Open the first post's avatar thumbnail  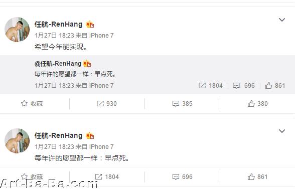17,30
